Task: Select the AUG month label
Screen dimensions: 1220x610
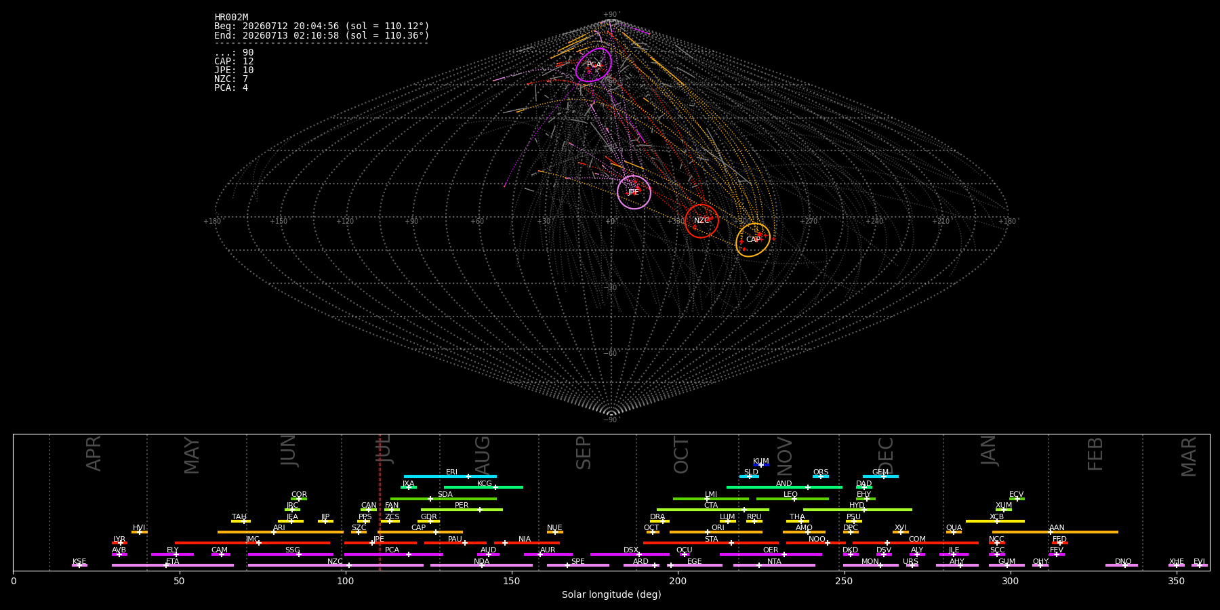Action: click(482, 456)
